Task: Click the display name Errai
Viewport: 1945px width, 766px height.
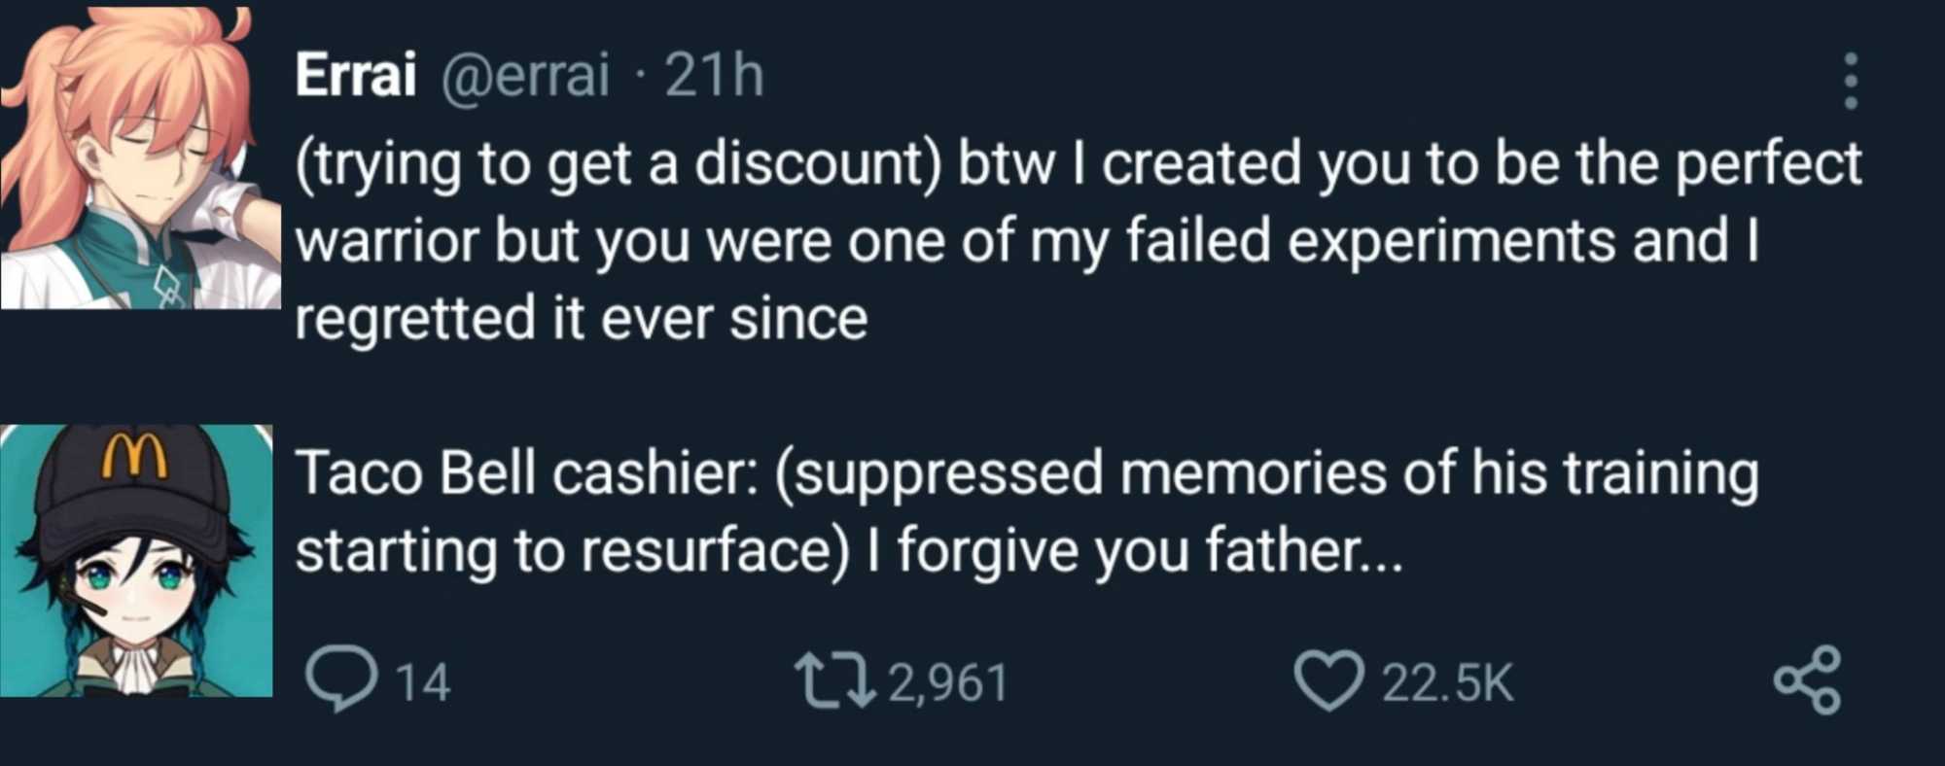Action: click(x=355, y=75)
